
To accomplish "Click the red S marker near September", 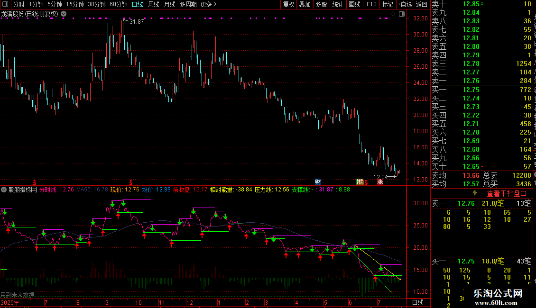I will [x=130, y=182].
